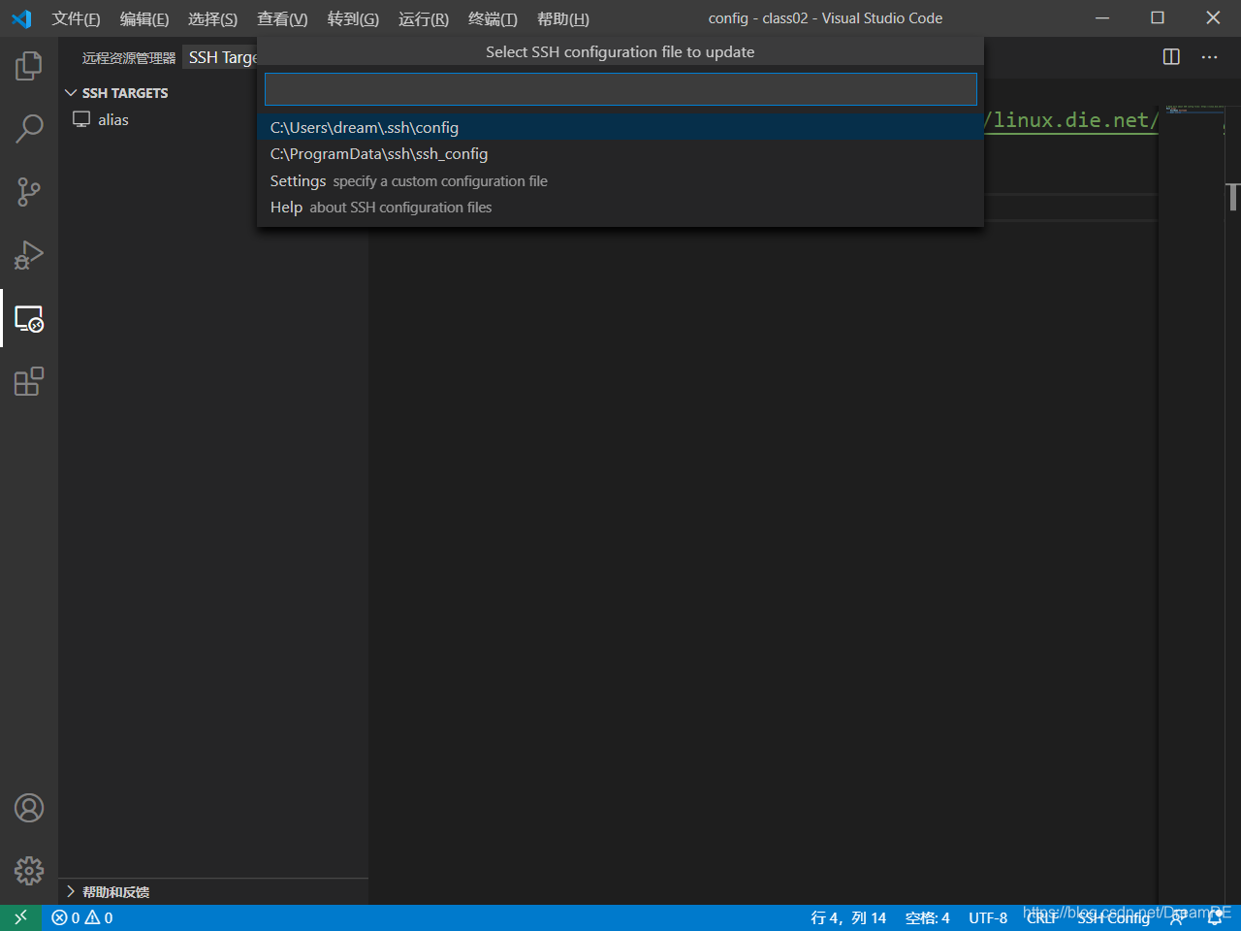Change SSH Config language mode

(x=1113, y=917)
